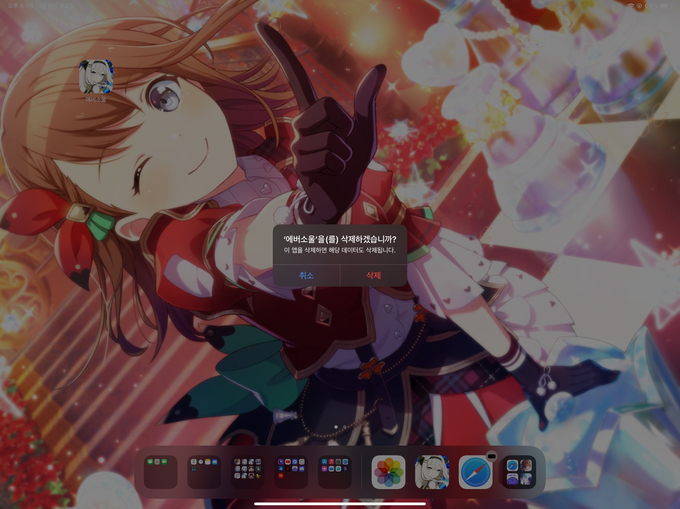This screenshot has width=680, height=509.
Task: Tap the 에버소울 app icon on home screen
Action: 96,77
